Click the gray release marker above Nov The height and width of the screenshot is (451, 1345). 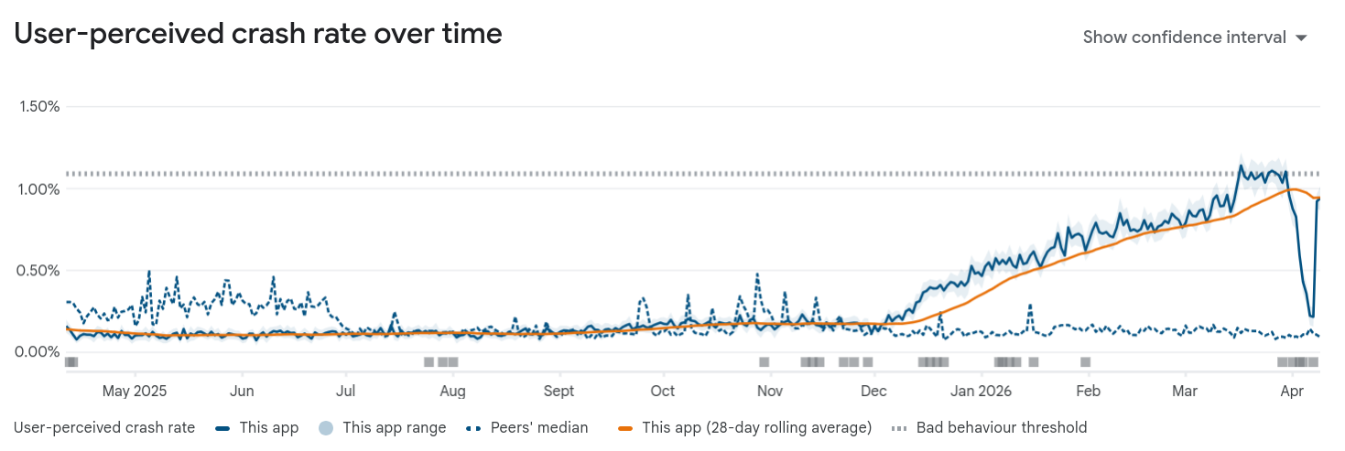pyautogui.click(x=765, y=362)
